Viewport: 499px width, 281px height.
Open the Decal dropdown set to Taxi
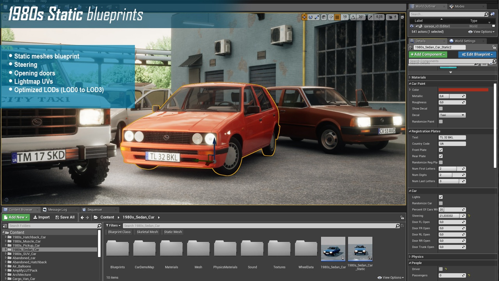click(x=452, y=115)
